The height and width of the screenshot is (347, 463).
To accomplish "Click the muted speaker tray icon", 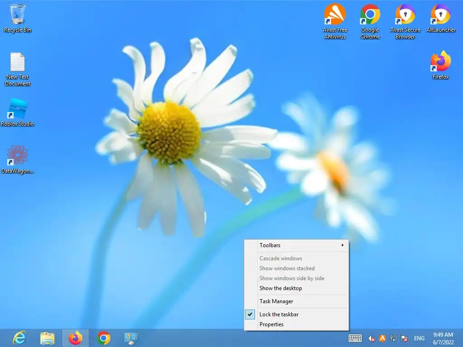I will click(x=372, y=338).
